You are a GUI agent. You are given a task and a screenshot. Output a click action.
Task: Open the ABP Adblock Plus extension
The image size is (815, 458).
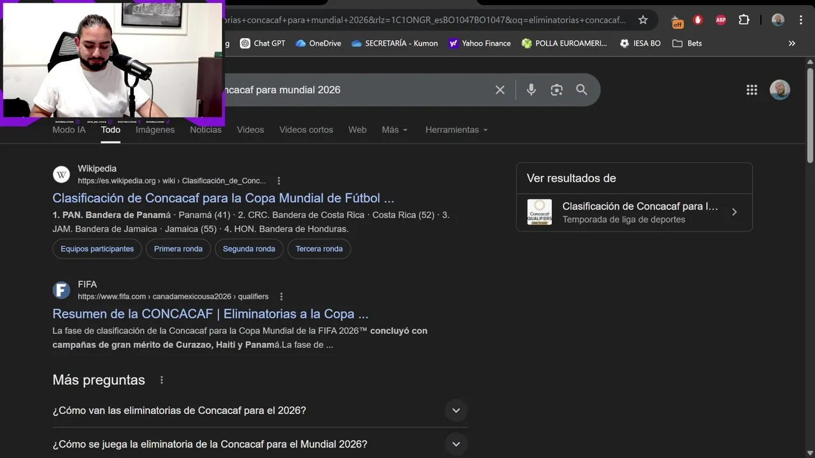pos(721,20)
